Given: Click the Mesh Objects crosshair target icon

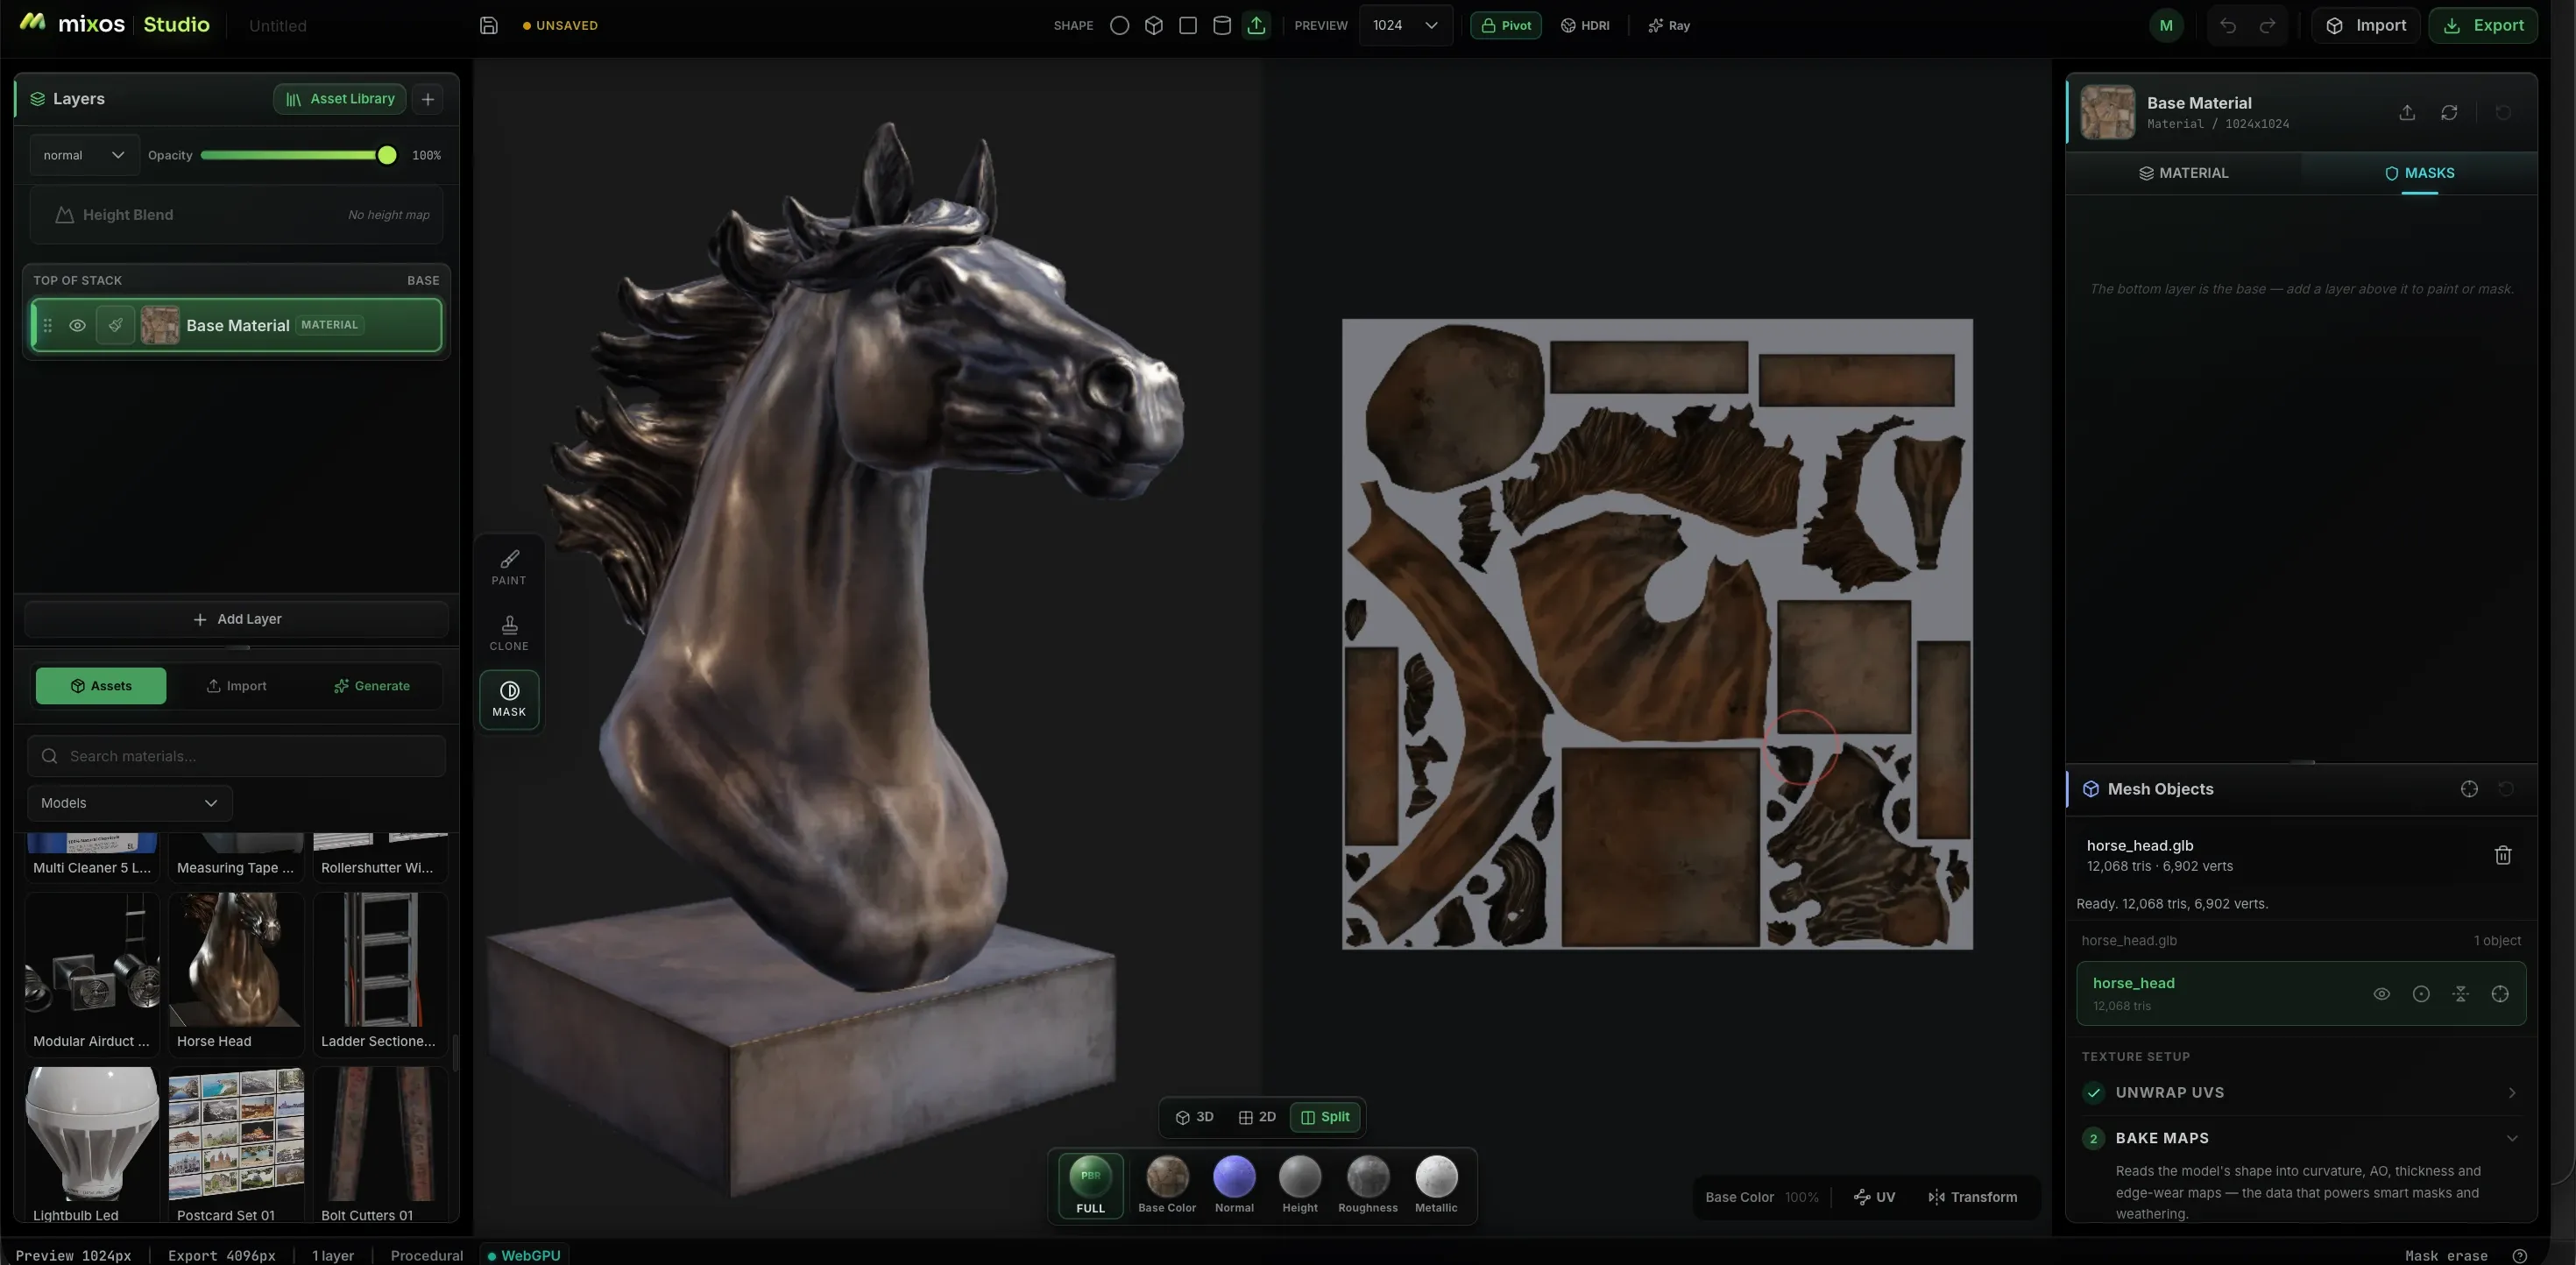Looking at the screenshot, I should point(2469,788).
